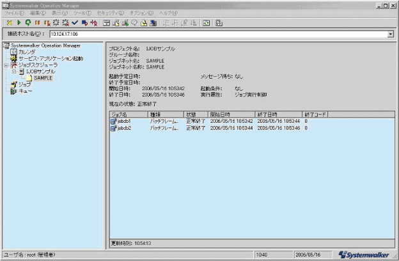The height and width of the screenshot is (261, 399).
Task: Select ジョブスケジューラ in the tree
Action: pos(38,65)
